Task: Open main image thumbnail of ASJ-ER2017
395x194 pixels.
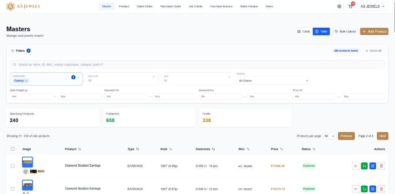Action: pyautogui.click(x=27, y=185)
